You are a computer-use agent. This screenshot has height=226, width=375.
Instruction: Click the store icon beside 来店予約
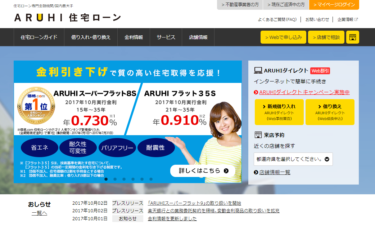pos(258,135)
